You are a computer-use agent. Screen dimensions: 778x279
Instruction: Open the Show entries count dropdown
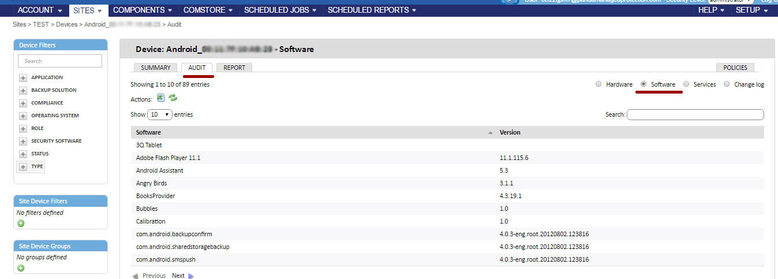point(160,114)
